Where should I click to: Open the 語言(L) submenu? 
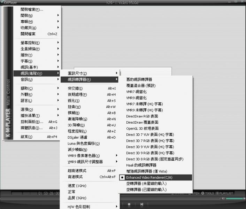pos(37,101)
